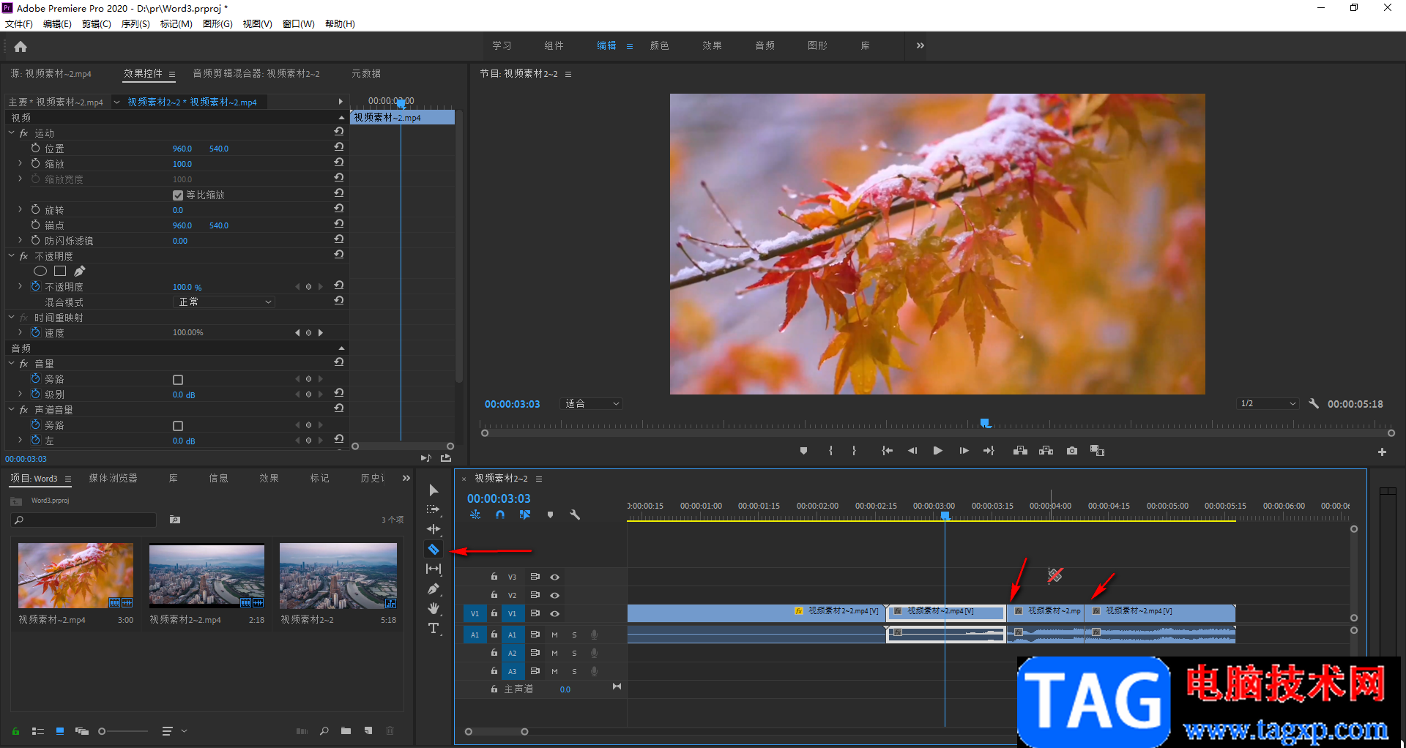This screenshot has width=1406, height=748.
Task: Show more workspaces with the double chevron
Action: pyautogui.click(x=920, y=45)
